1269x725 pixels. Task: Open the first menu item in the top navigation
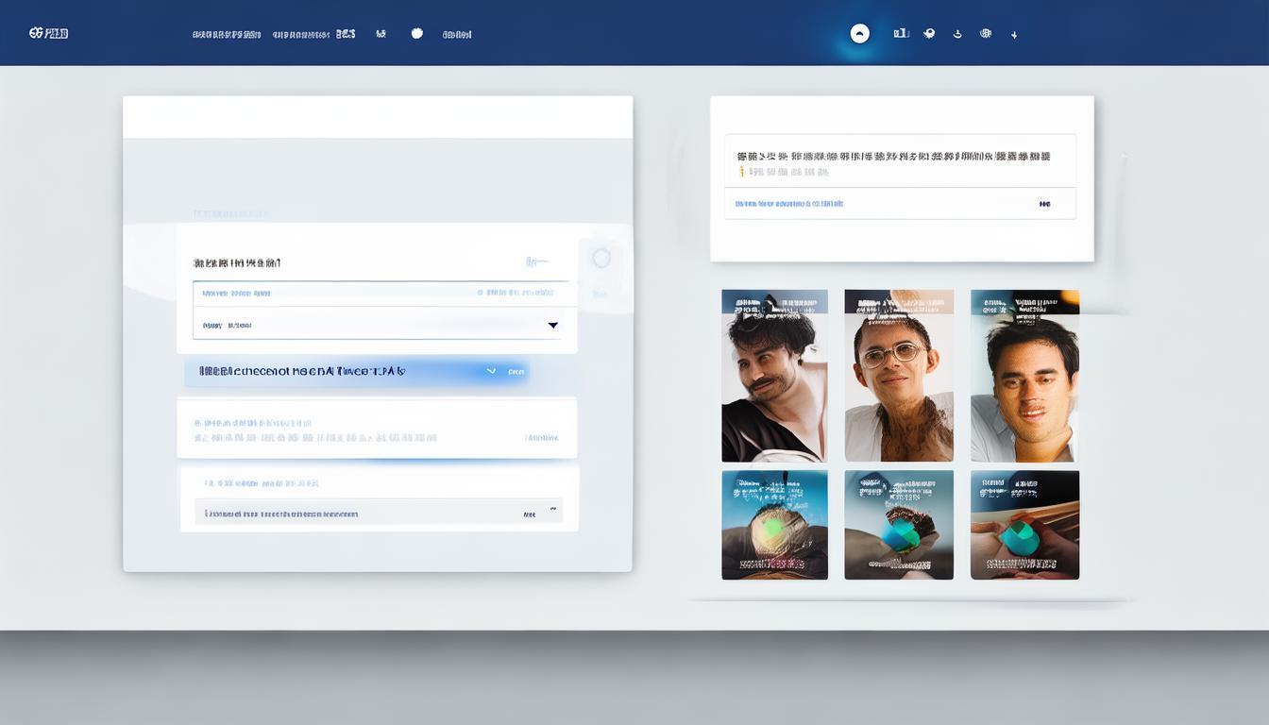click(227, 34)
